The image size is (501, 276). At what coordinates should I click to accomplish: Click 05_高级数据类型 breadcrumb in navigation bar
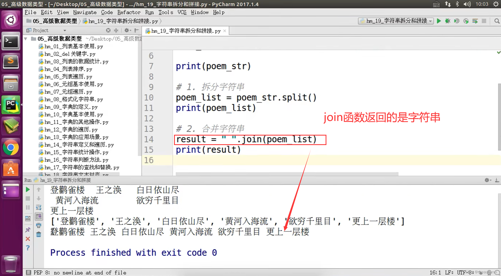(x=52, y=21)
